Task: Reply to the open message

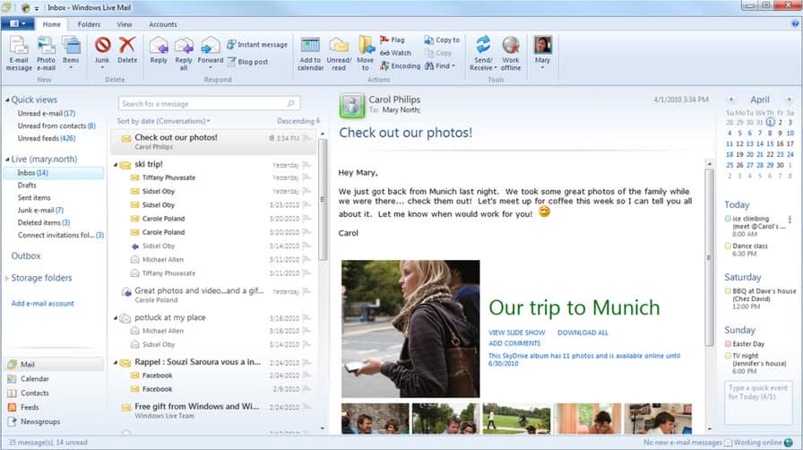Action: tap(159, 51)
